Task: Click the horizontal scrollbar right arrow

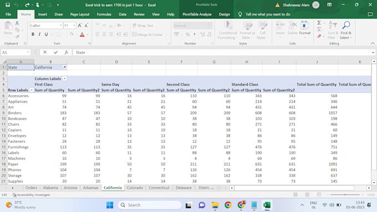Action: 369,188
